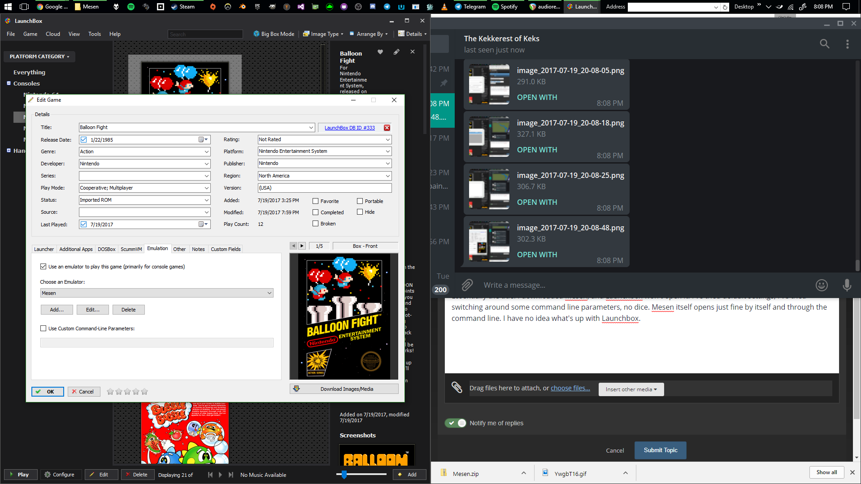Open image_2017-07-19_20-08-05.png thumbnail
Viewport: 861px width, 484px height.
(489, 84)
